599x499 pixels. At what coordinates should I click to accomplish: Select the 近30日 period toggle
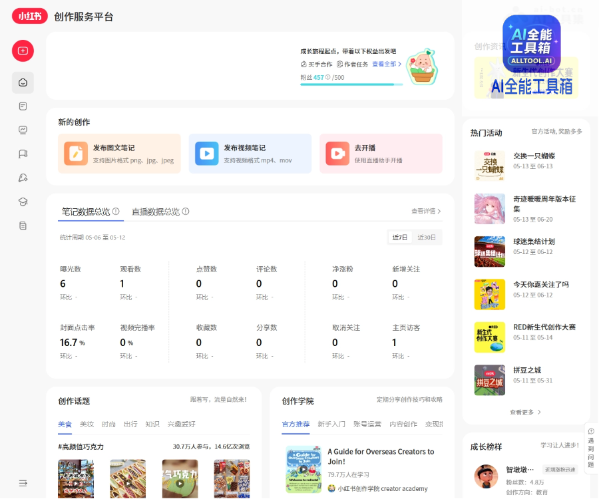(427, 238)
